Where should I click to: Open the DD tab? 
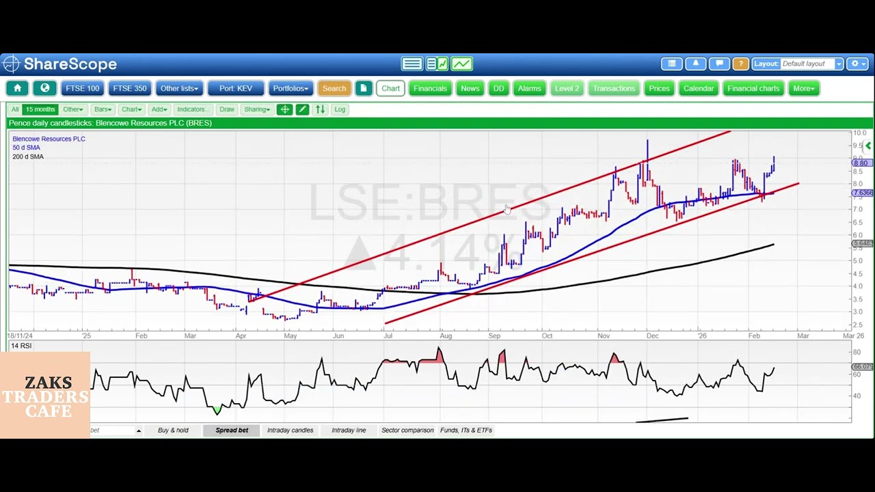498,88
